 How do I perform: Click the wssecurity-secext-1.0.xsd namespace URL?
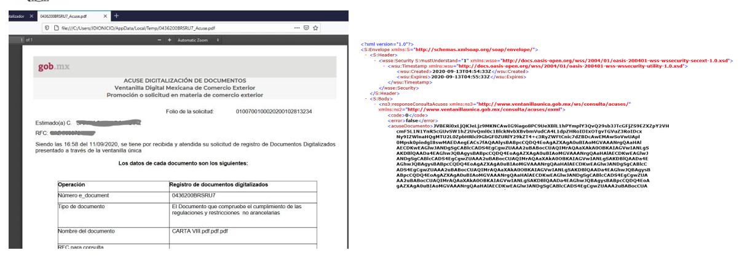616,61
